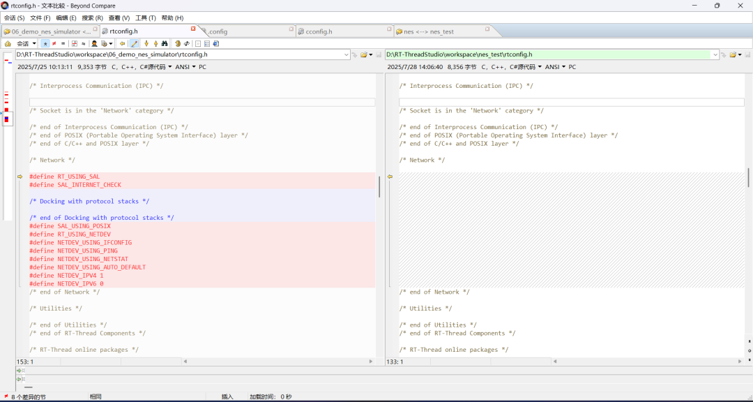753x402 pixels.
Task: Click the Copy to Left arrow icon
Action: coord(122,43)
